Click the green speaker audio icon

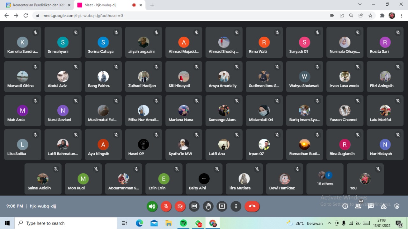coord(152,206)
